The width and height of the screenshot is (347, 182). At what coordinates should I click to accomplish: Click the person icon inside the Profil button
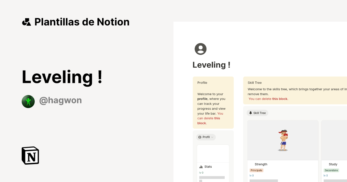point(200,137)
